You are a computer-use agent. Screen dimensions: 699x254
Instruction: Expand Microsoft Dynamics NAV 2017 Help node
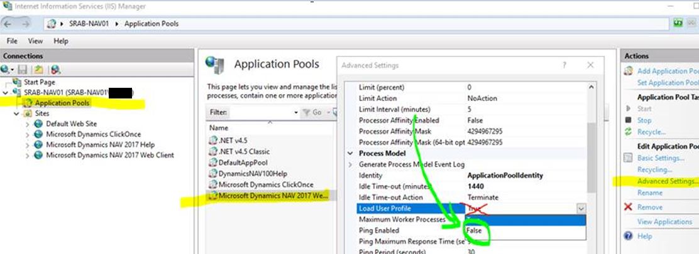point(28,145)
